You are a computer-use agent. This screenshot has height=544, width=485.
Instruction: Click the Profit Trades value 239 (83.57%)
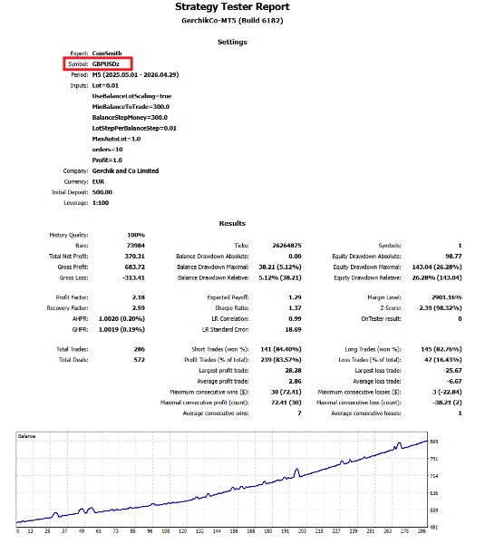[x=281, y=360]
